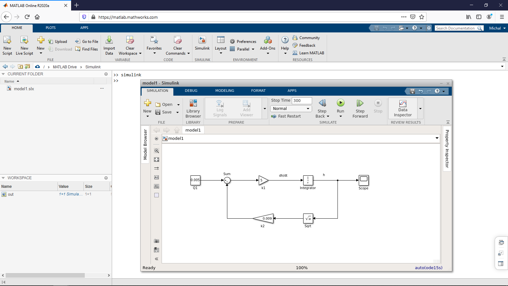Screen dimensions: 508x286
Task: Click Import Data icon
Action: 109,40
